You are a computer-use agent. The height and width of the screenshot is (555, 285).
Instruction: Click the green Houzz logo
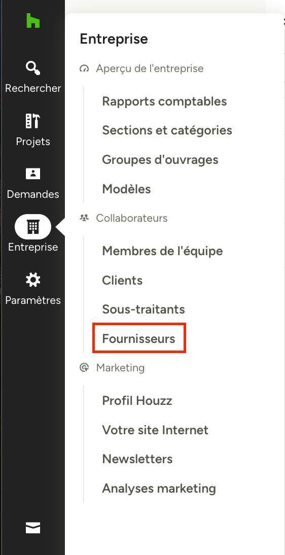point(33,20)
